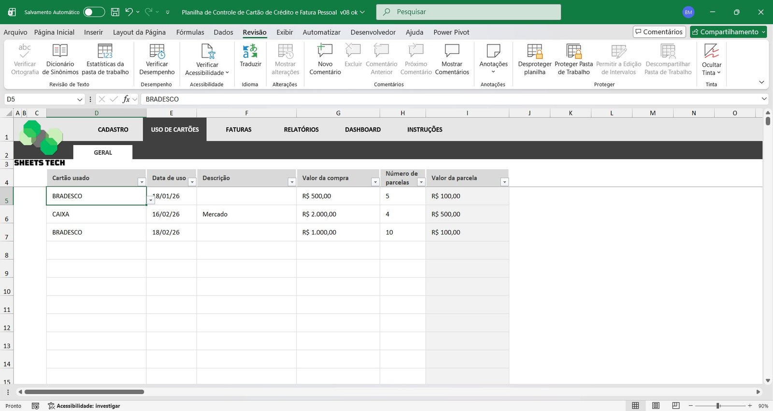Screen dimensions: 773x411
Task: Click Mostrar Comentários icon
Action: (x=452, y=51)
